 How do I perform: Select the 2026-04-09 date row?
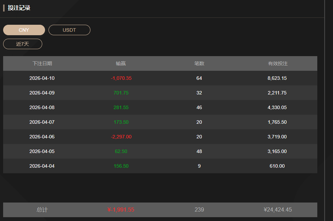coord(42,93)
